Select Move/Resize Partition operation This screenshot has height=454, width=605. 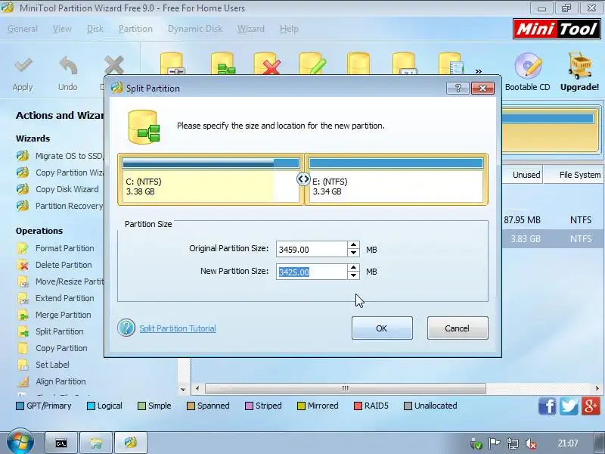pyautogui.click(x=70, y=281)
